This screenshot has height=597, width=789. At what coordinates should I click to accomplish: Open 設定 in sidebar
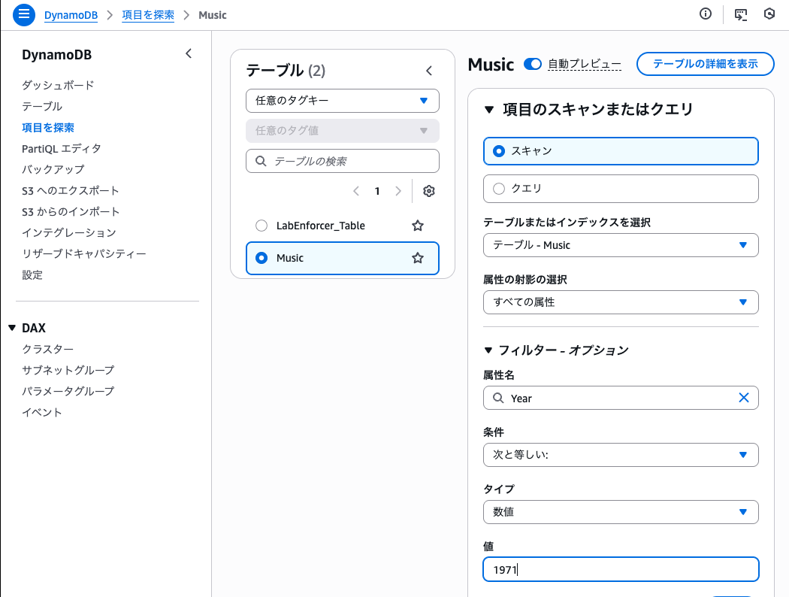[x=32, y=275]
